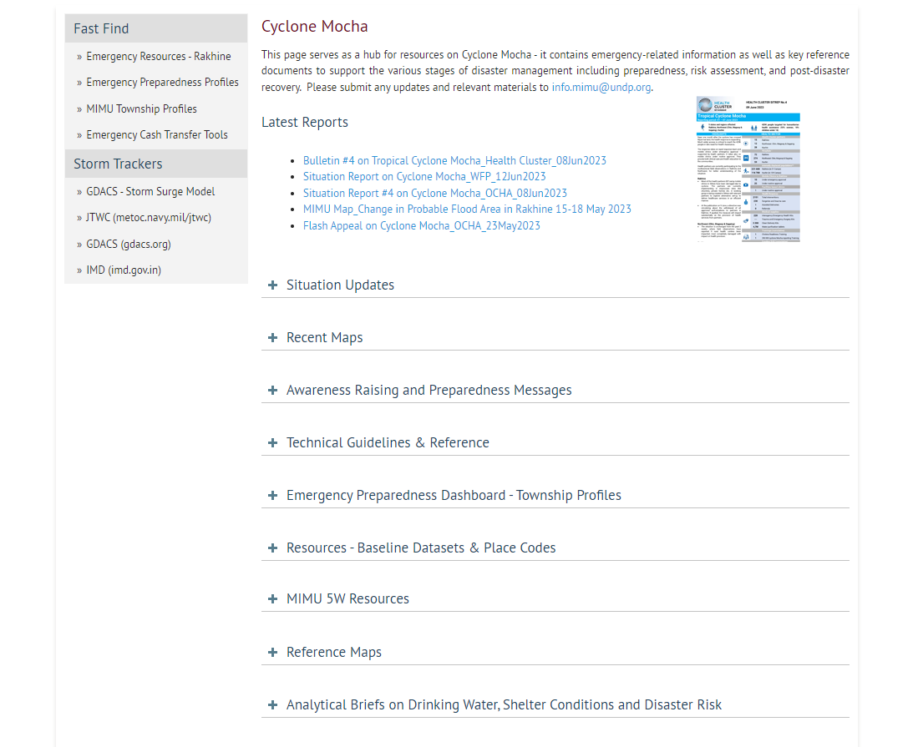Image resolution: width=918 pixels, height=747 pixels.
Task: Click the plus icon beside Recent Maps
Action: (x=272, y=338)
